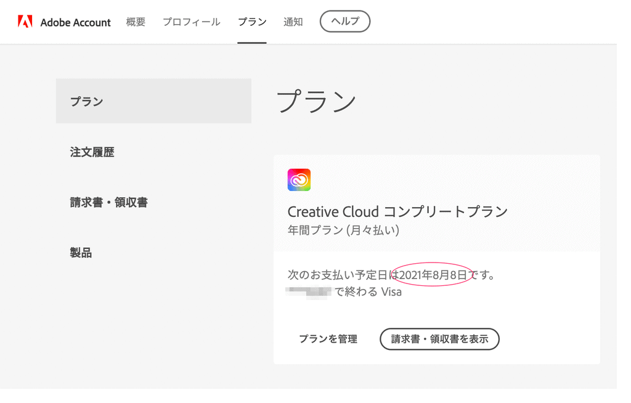Viewport: 631px width, 403px height.
Task: Select the プラン tab in top navigation
Action: [252, 22]
